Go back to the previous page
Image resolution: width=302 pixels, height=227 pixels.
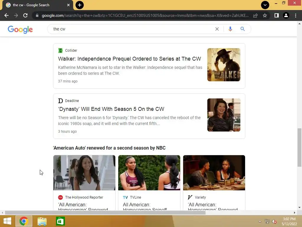[6, 15]
